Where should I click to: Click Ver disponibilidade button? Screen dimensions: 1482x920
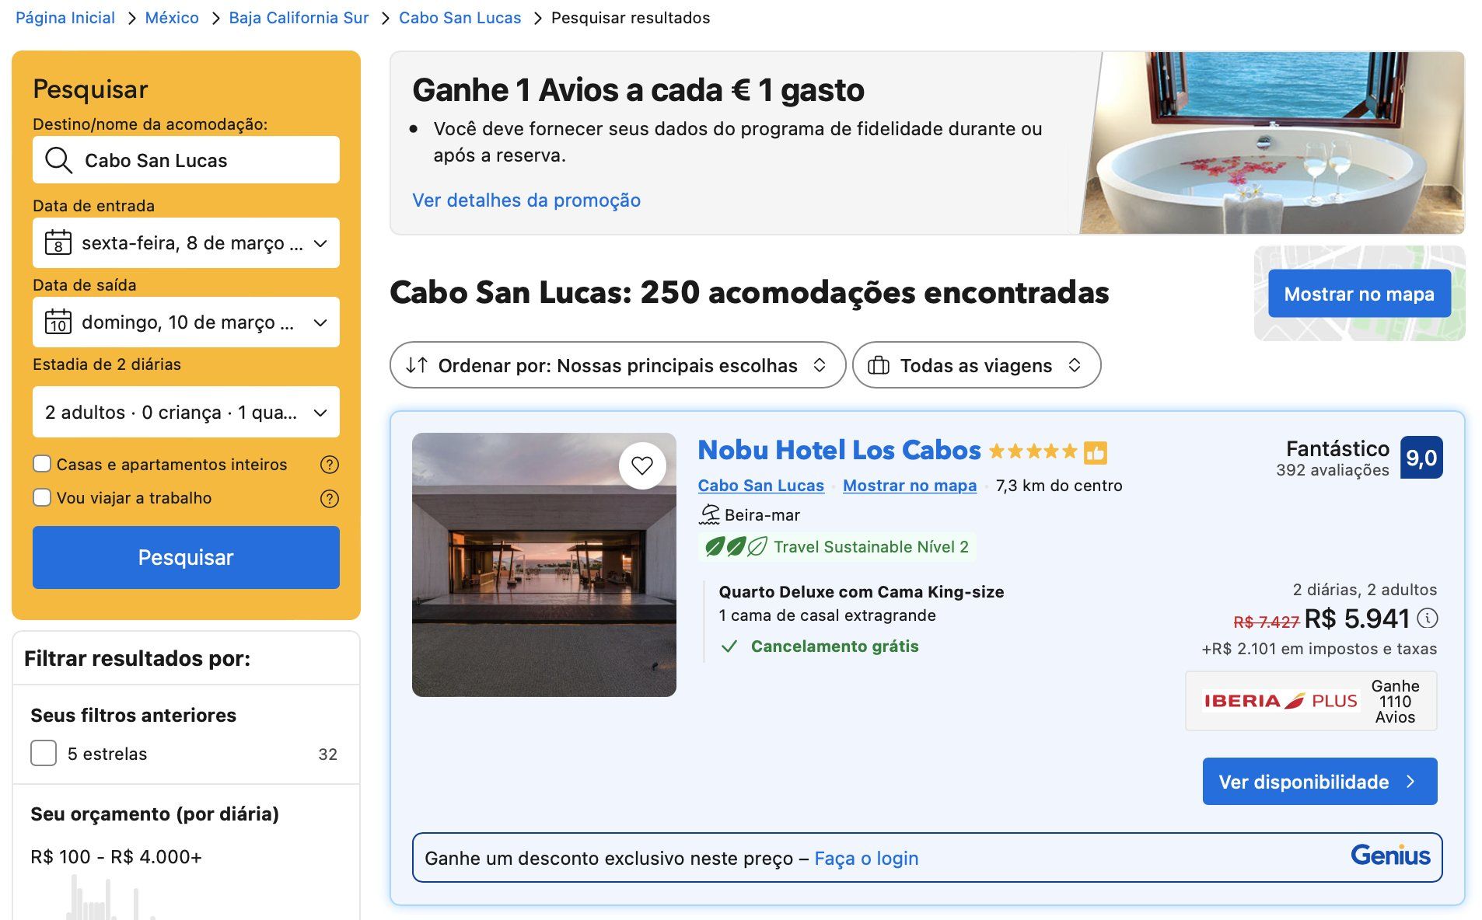click(1319, 782)
